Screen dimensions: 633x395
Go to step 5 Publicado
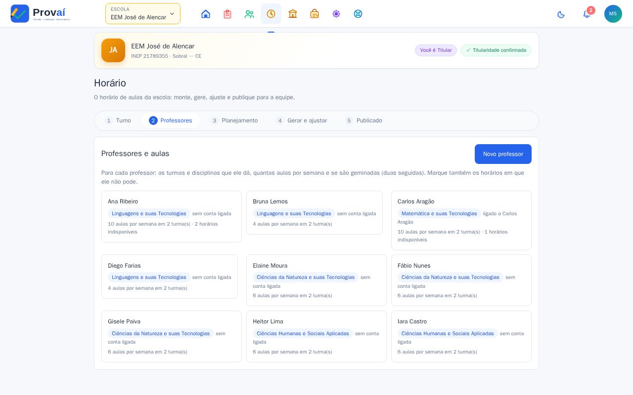[x=364, y=120]
